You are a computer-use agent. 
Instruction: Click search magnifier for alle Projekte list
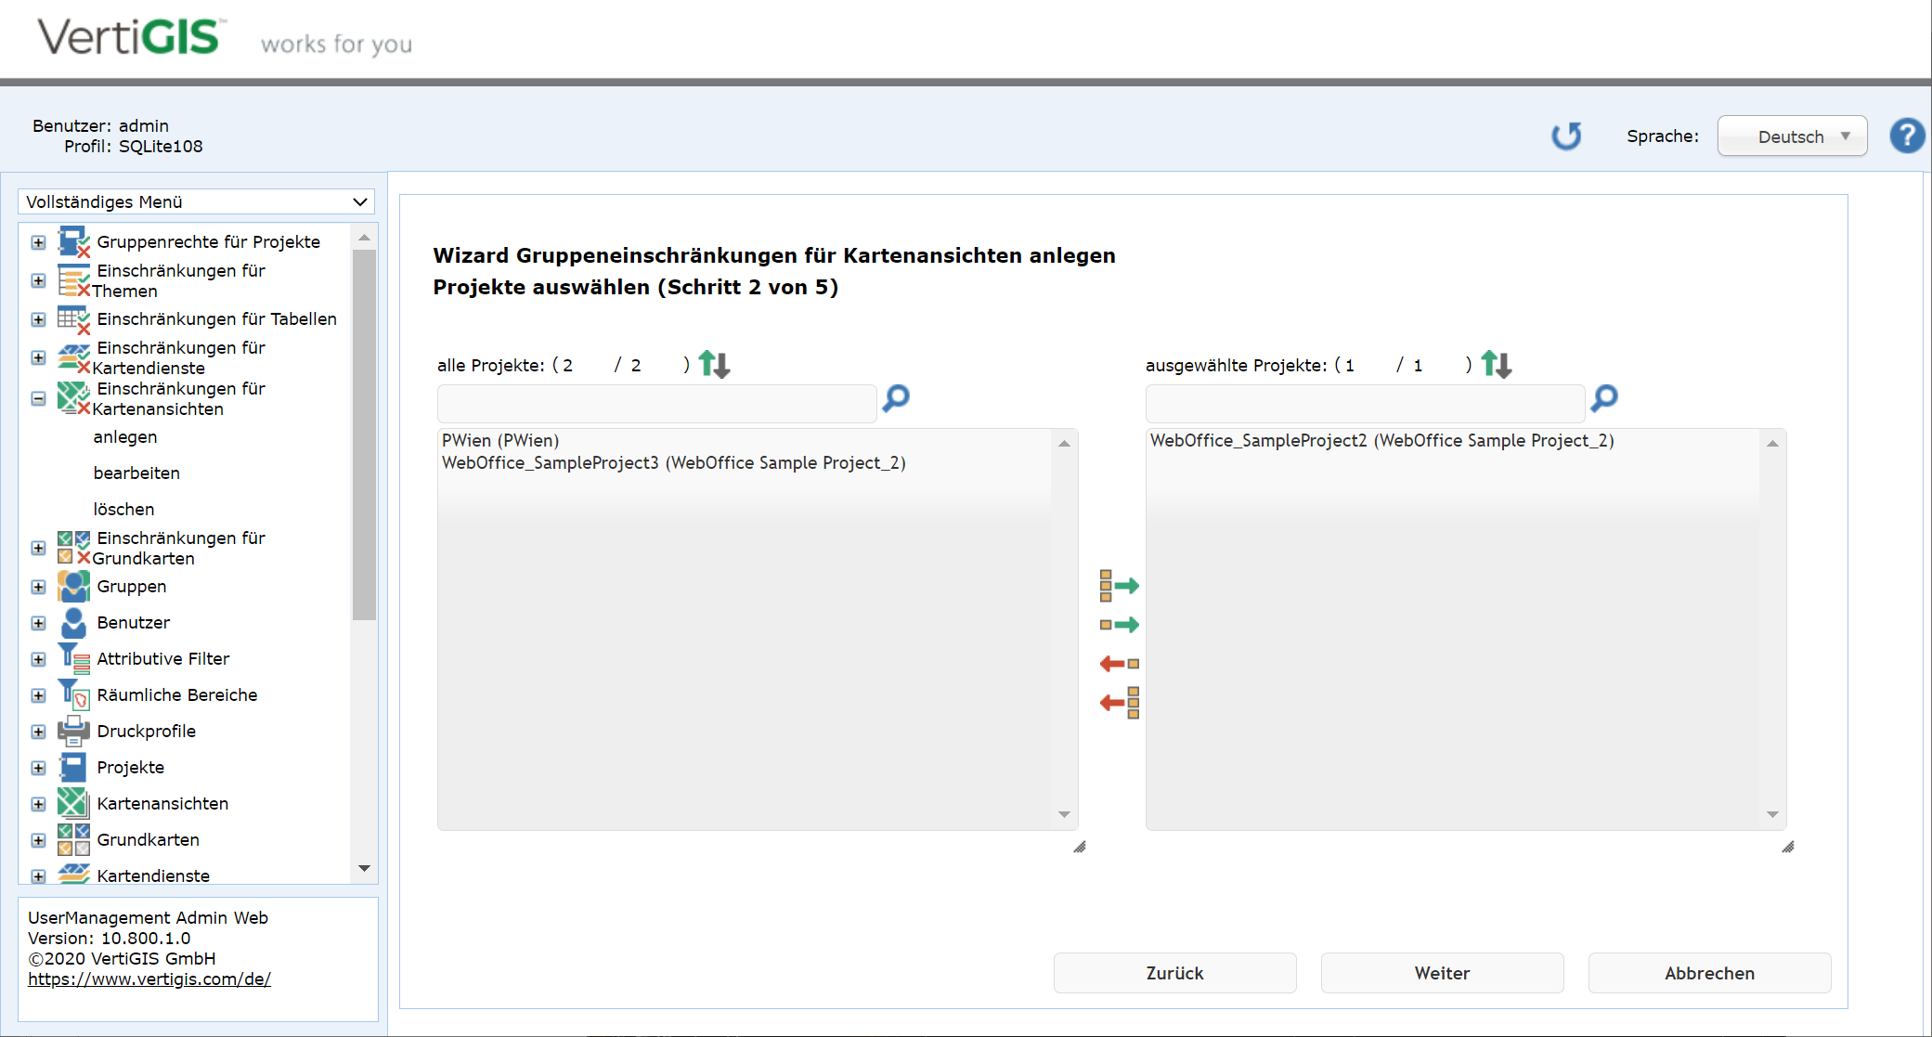896,399
